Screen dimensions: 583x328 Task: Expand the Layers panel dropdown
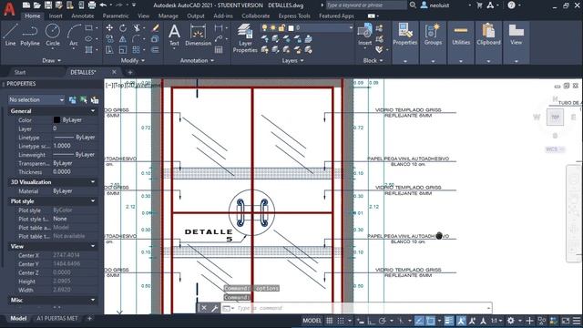[x=292, y=60]
